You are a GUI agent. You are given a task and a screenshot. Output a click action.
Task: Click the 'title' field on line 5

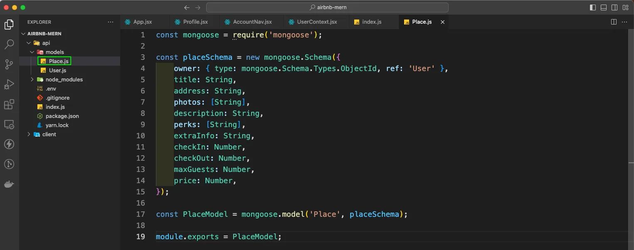click(185, 80)
